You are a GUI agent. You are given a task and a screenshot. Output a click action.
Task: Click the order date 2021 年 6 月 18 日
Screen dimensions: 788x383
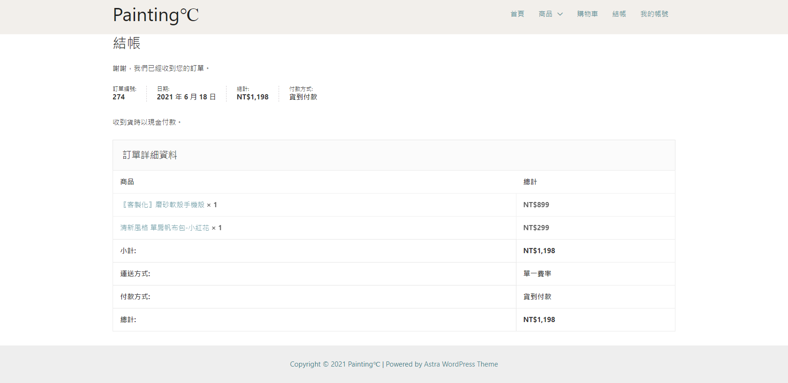(186, 97)
